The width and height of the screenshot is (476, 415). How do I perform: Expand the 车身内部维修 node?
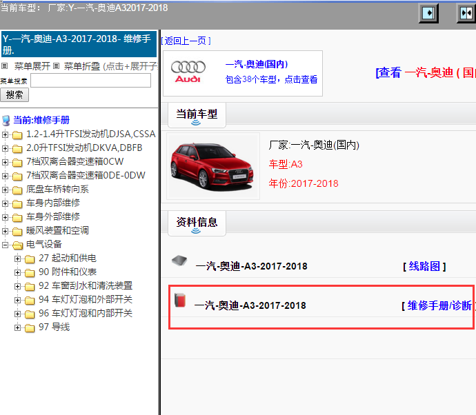tap(5, 203)
